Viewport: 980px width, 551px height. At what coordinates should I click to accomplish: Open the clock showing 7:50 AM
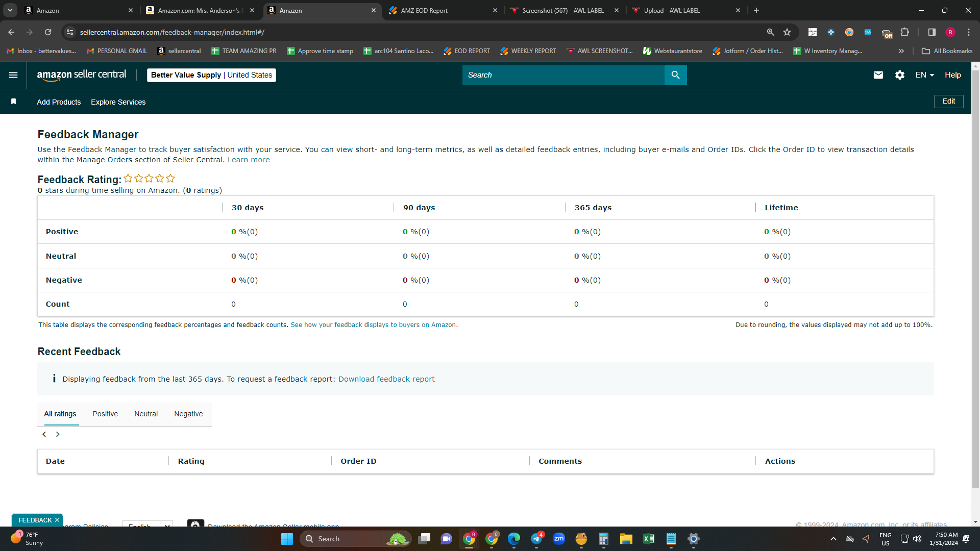pos(944,539)
